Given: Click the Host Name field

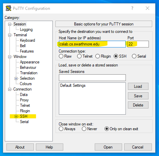Looking at the screenshot, I should 92,44.
